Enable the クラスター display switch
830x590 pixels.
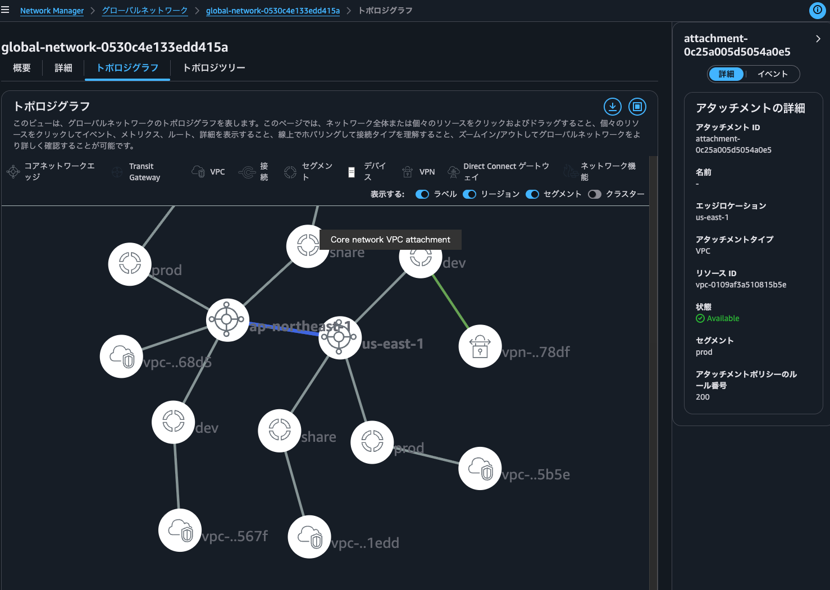click(594, 194)
